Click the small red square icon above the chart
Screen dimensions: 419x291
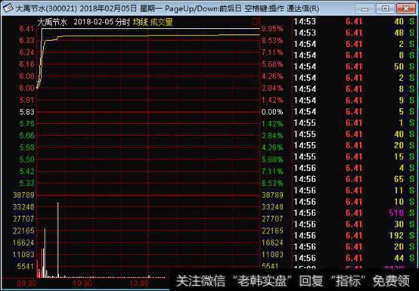pyautogui.click(x=255, y=21)
